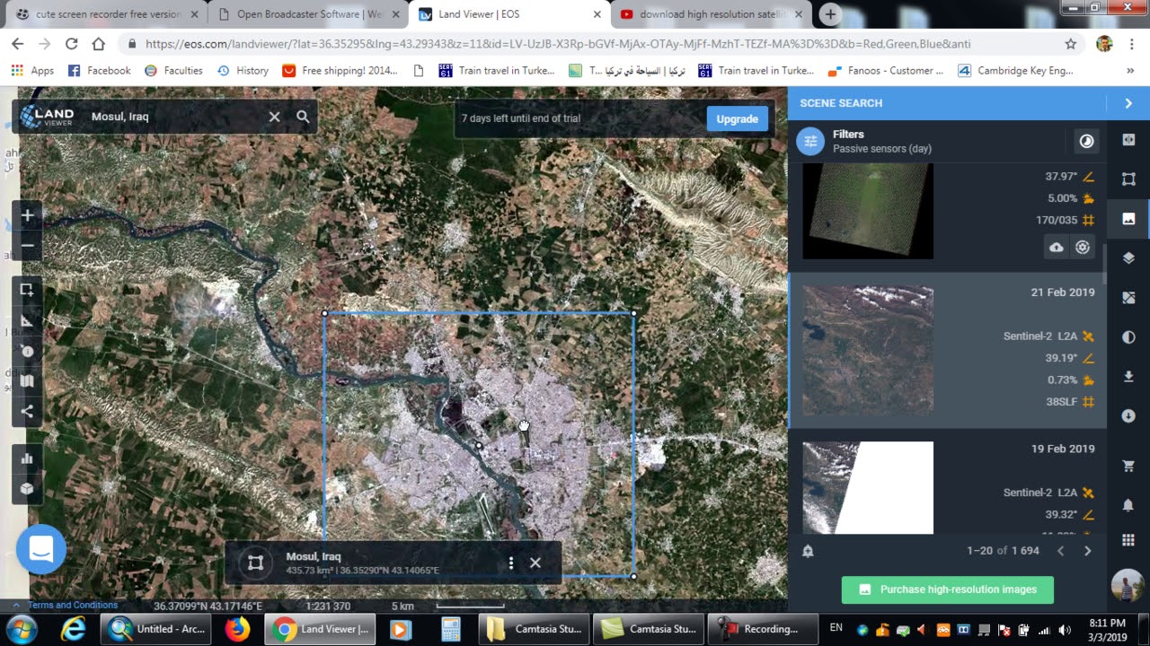Viewport: 1150px width, 646px height.
Task: Open a new browser tab
Action: tap(830, 14)
